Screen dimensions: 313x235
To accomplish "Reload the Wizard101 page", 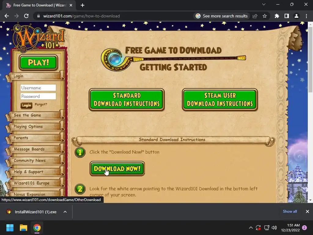I will pyautogui.click(x=26, y=16).
